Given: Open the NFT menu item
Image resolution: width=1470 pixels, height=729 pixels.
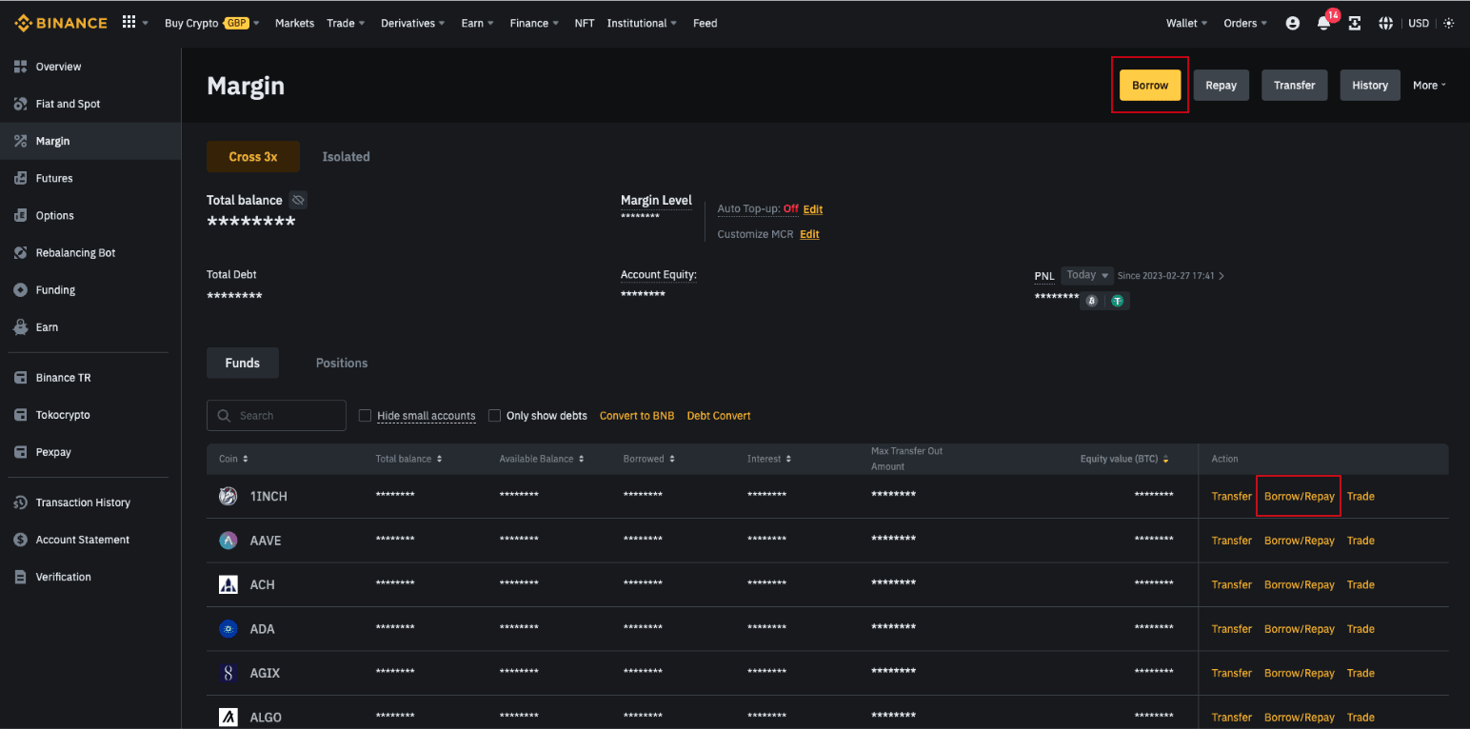Looking at the screenshot, I should pos(585,23).
